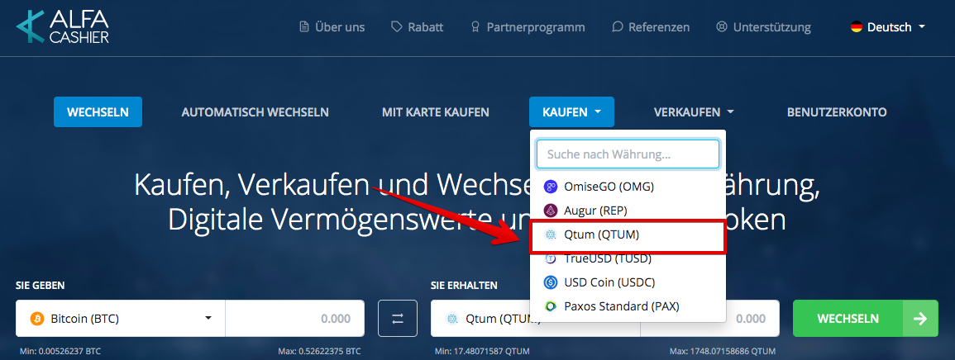Click the TrueUSD coin icon
This screenshot has height=360, width=955.
click(551, 258)
